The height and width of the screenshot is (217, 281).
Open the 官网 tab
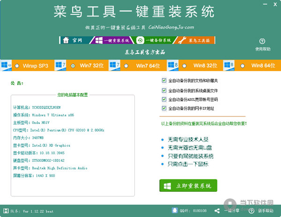(x=77, y=40)
